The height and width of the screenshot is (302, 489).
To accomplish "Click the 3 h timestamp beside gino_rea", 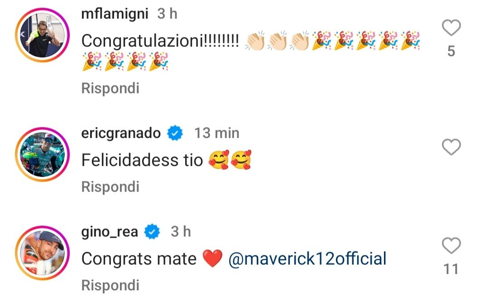I will (180, 232).
